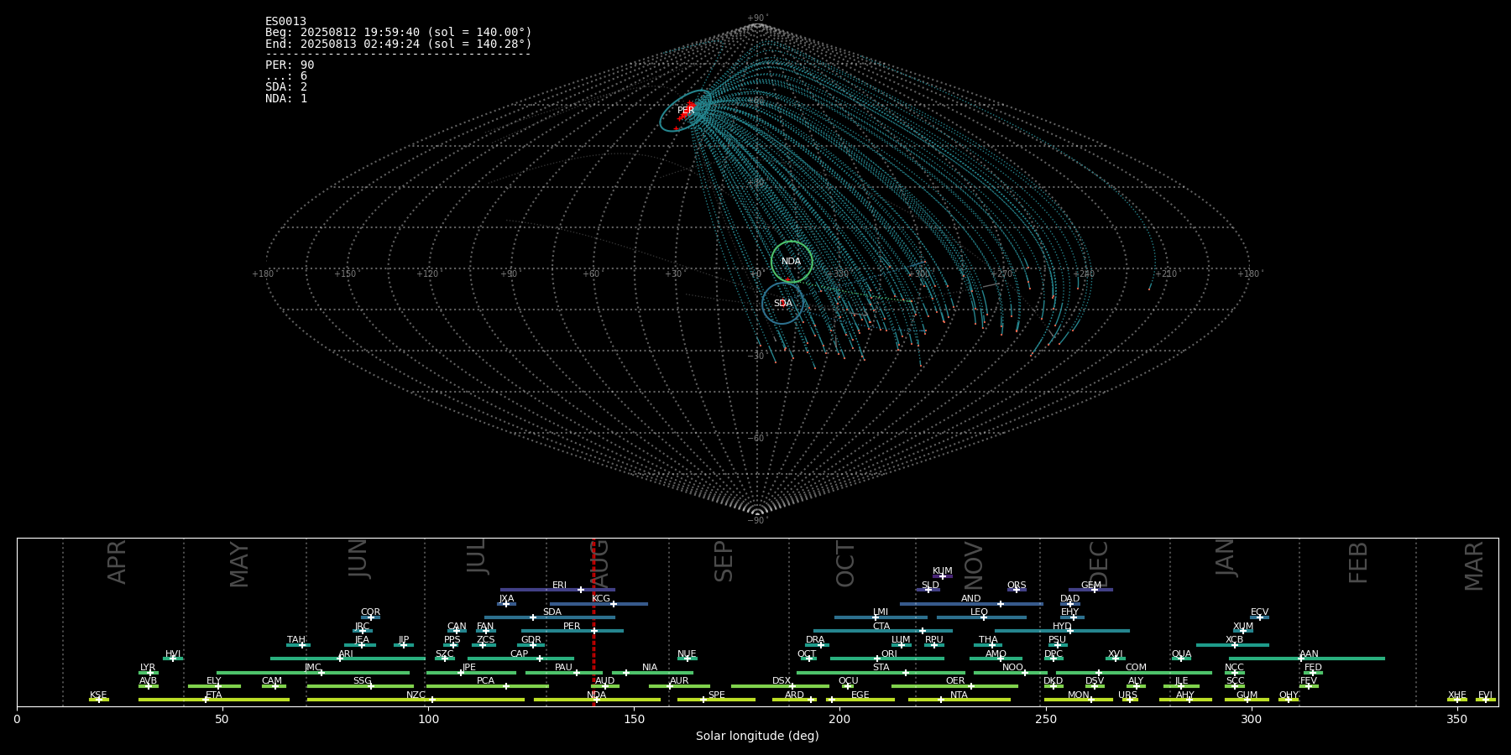
Task: Click the APR month label
Action: (x=117, y=562)
